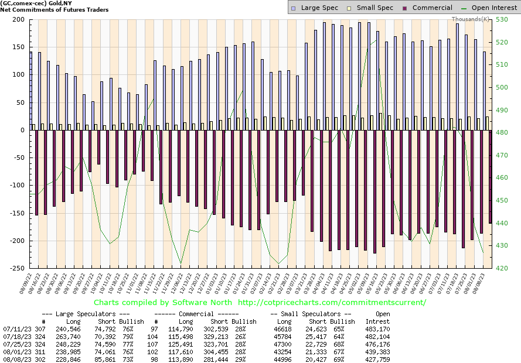Click the Open Interest green line marker
The image size is (521, 363).
click(466, 8)
